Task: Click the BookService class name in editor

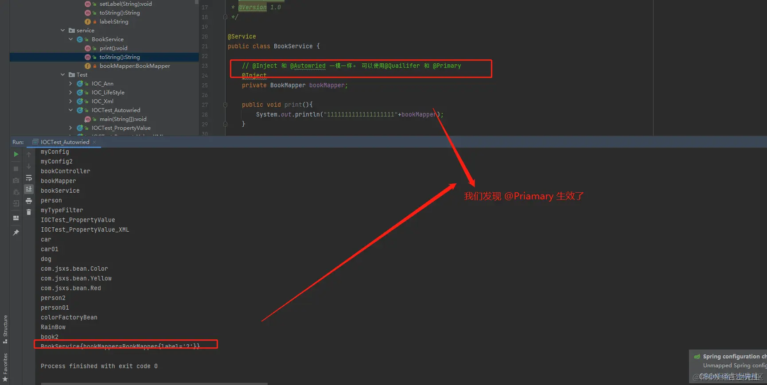Action: point(293,47)
